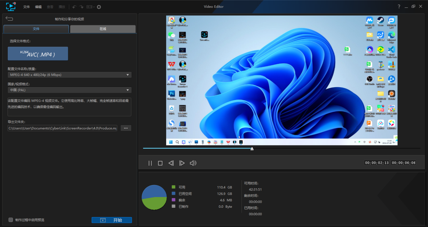Redo the action with the redo arrow
Viewport: 428px width, 227px height.
(81, 7)
